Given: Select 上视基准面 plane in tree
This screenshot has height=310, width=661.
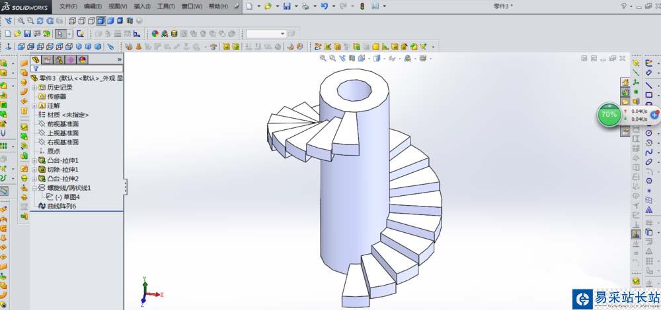Looking at the screenshot, I should coord(63,133).
